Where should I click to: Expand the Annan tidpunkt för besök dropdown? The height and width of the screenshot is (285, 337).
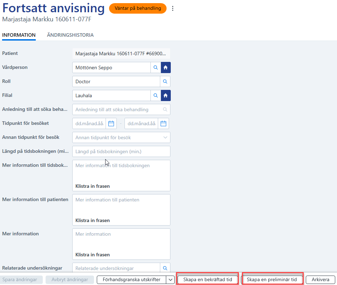click(121, 137)
